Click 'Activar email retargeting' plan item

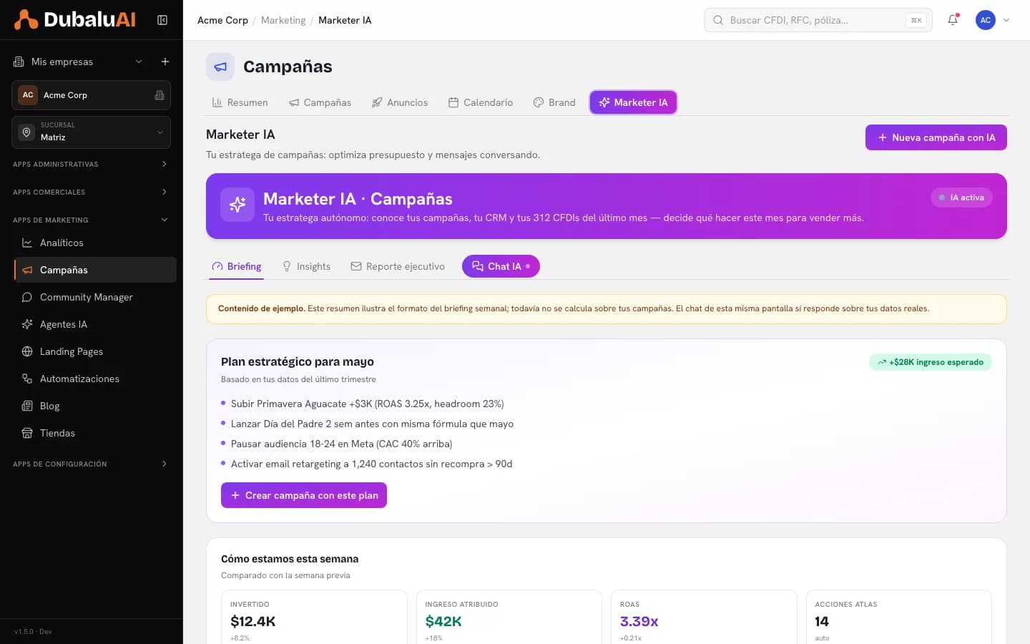pyautogui.click(x=371, y=464)
